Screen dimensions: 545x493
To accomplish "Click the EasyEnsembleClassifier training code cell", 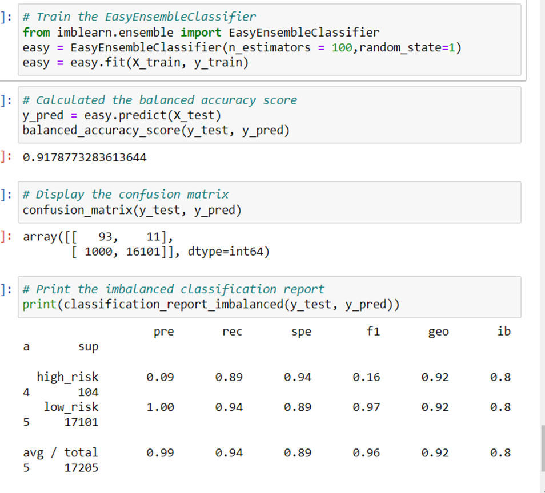I will point(270,39).
